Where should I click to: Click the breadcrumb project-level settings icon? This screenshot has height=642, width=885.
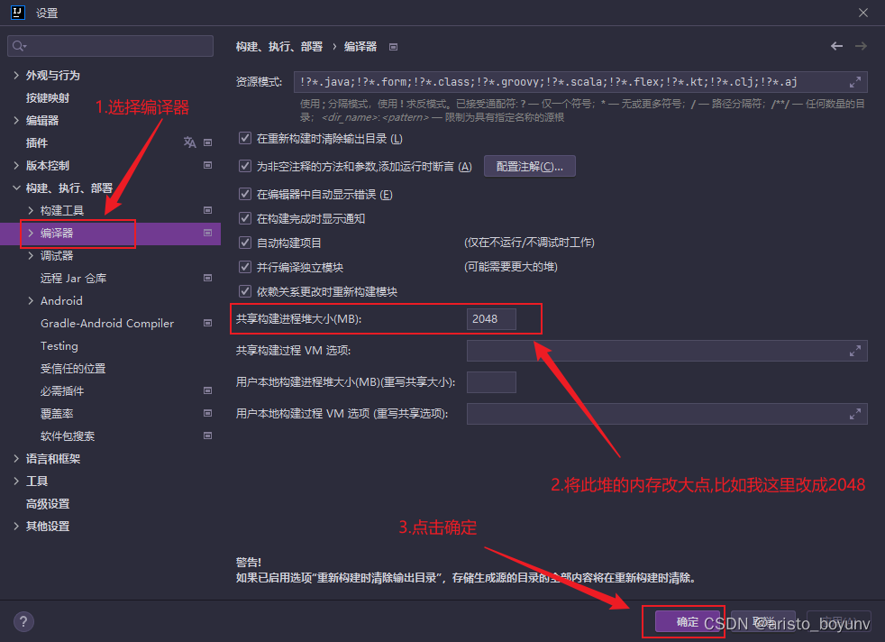tap(394, 47)
